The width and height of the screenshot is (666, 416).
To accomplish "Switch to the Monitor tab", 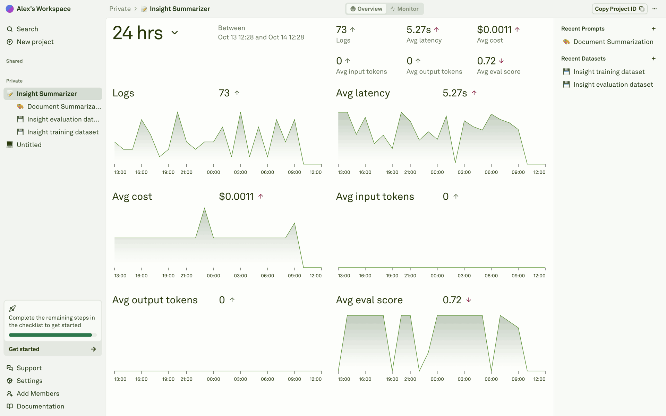I will click(404, 9).
